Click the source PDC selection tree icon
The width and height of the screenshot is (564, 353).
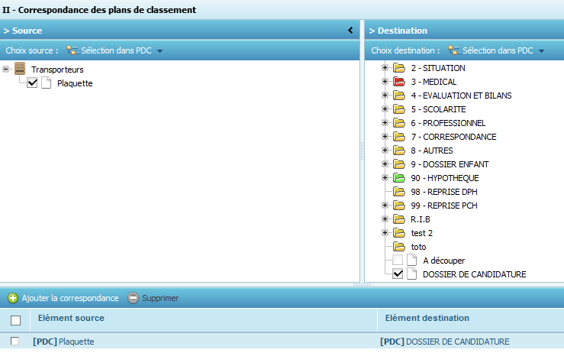73,50
